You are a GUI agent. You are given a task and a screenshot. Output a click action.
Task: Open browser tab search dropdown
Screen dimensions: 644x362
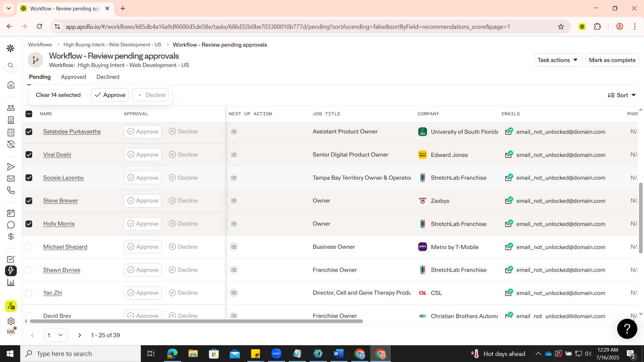(9, 8)
